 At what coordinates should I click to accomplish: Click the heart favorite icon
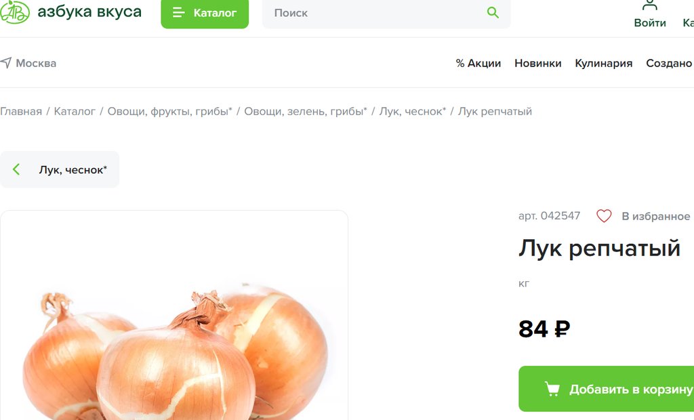click(x=604, y=216)
